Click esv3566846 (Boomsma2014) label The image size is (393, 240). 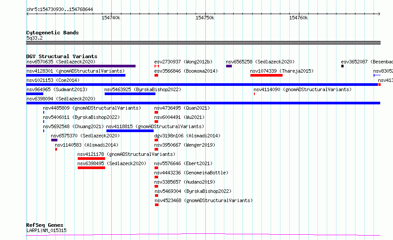pyautogui.click(x=186, y=71)
